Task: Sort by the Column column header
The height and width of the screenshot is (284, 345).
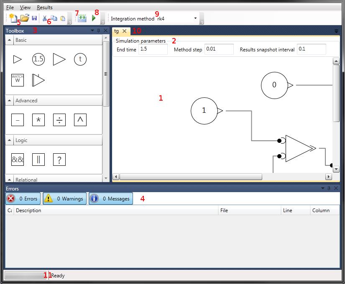Action: click(325, 210)
